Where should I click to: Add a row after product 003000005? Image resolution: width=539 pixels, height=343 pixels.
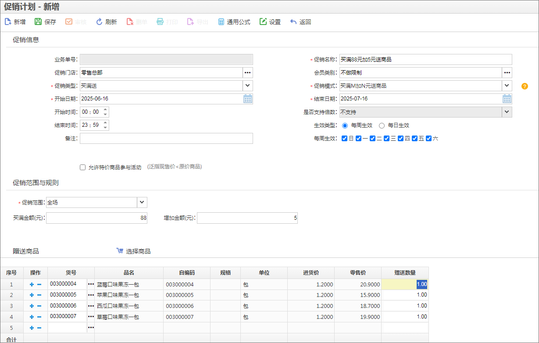(32, 295)
